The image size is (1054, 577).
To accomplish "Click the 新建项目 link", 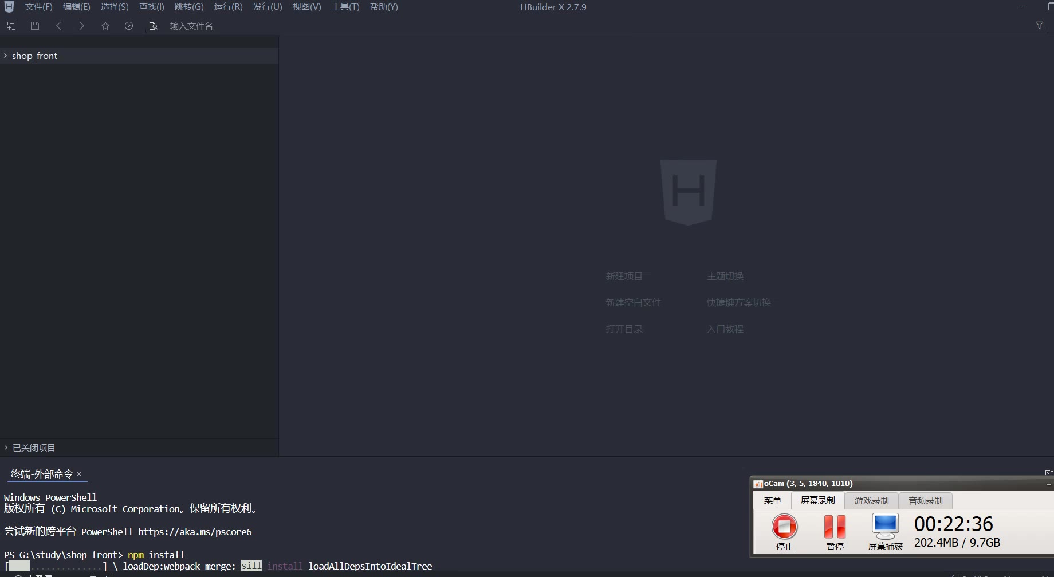I will tap(624, 276).
